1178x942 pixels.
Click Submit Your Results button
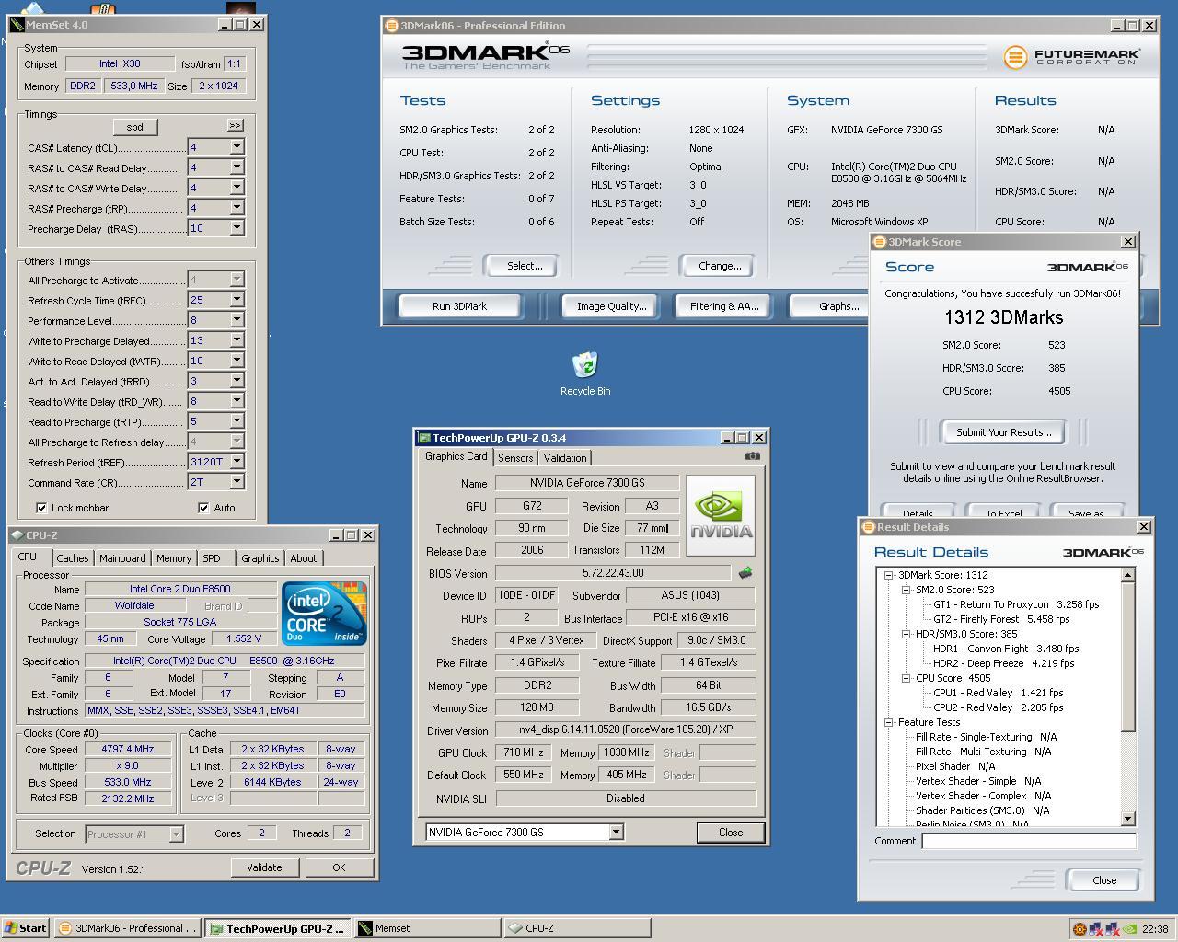point(1003,432)
